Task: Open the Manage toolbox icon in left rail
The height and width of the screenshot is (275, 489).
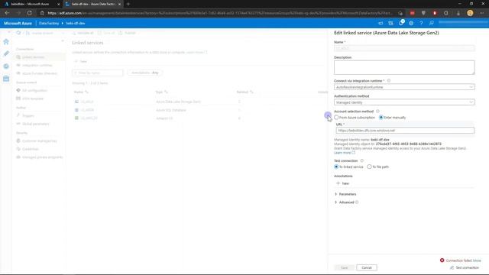Action: (x=6, y=79)
